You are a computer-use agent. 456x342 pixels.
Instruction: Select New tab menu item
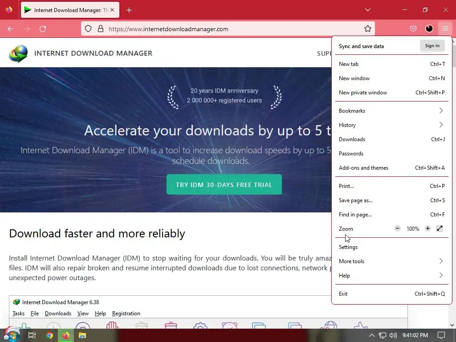point(392,64)
